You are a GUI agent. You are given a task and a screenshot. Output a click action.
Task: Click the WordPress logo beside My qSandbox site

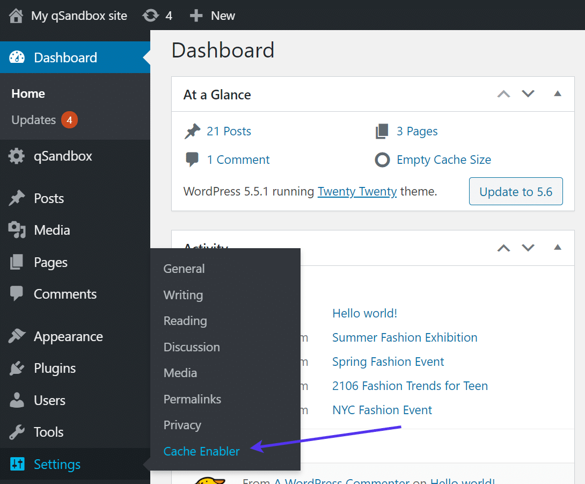pyautogui.click(x=16, y=15)
